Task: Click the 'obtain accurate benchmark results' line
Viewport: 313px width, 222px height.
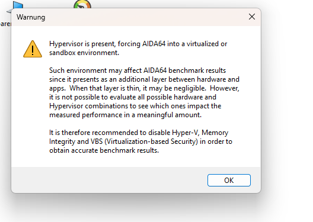Action: [104, 150]
